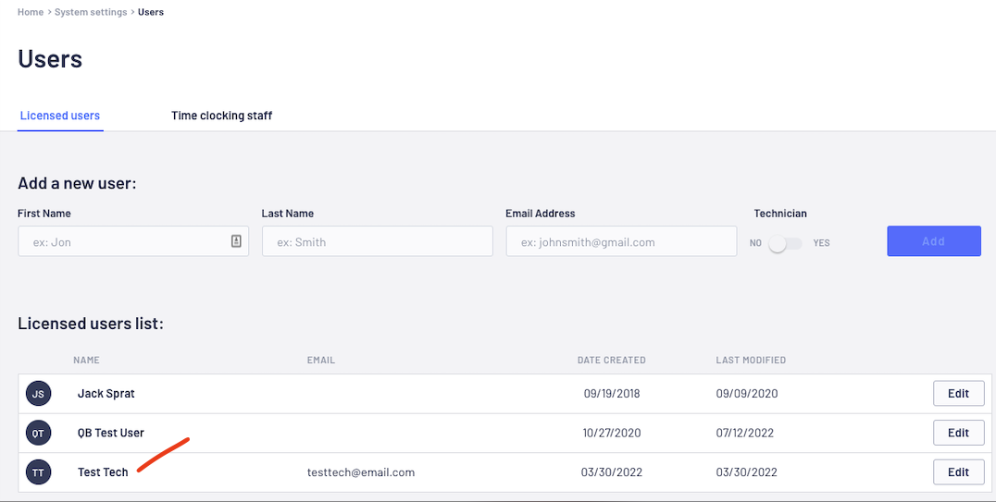Click the Add user button
Image resolution: width=996 pixels, height=502 pixels.
[x=934, y=241]
